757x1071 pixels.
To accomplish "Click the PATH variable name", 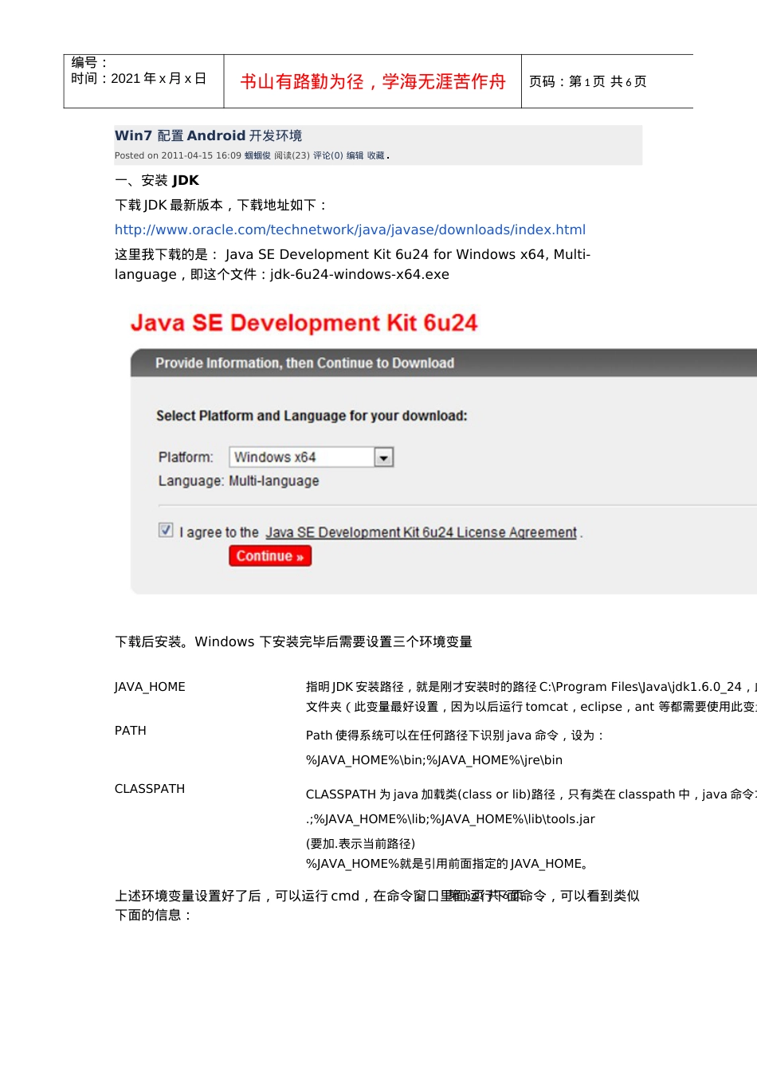I will (x=131, y=731).
